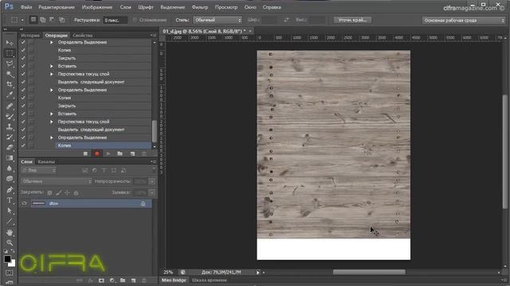Screen dimensions: 510x286
Task: Open Непрозрачность opacity slider arrow
Action: [x=152, y=181]
